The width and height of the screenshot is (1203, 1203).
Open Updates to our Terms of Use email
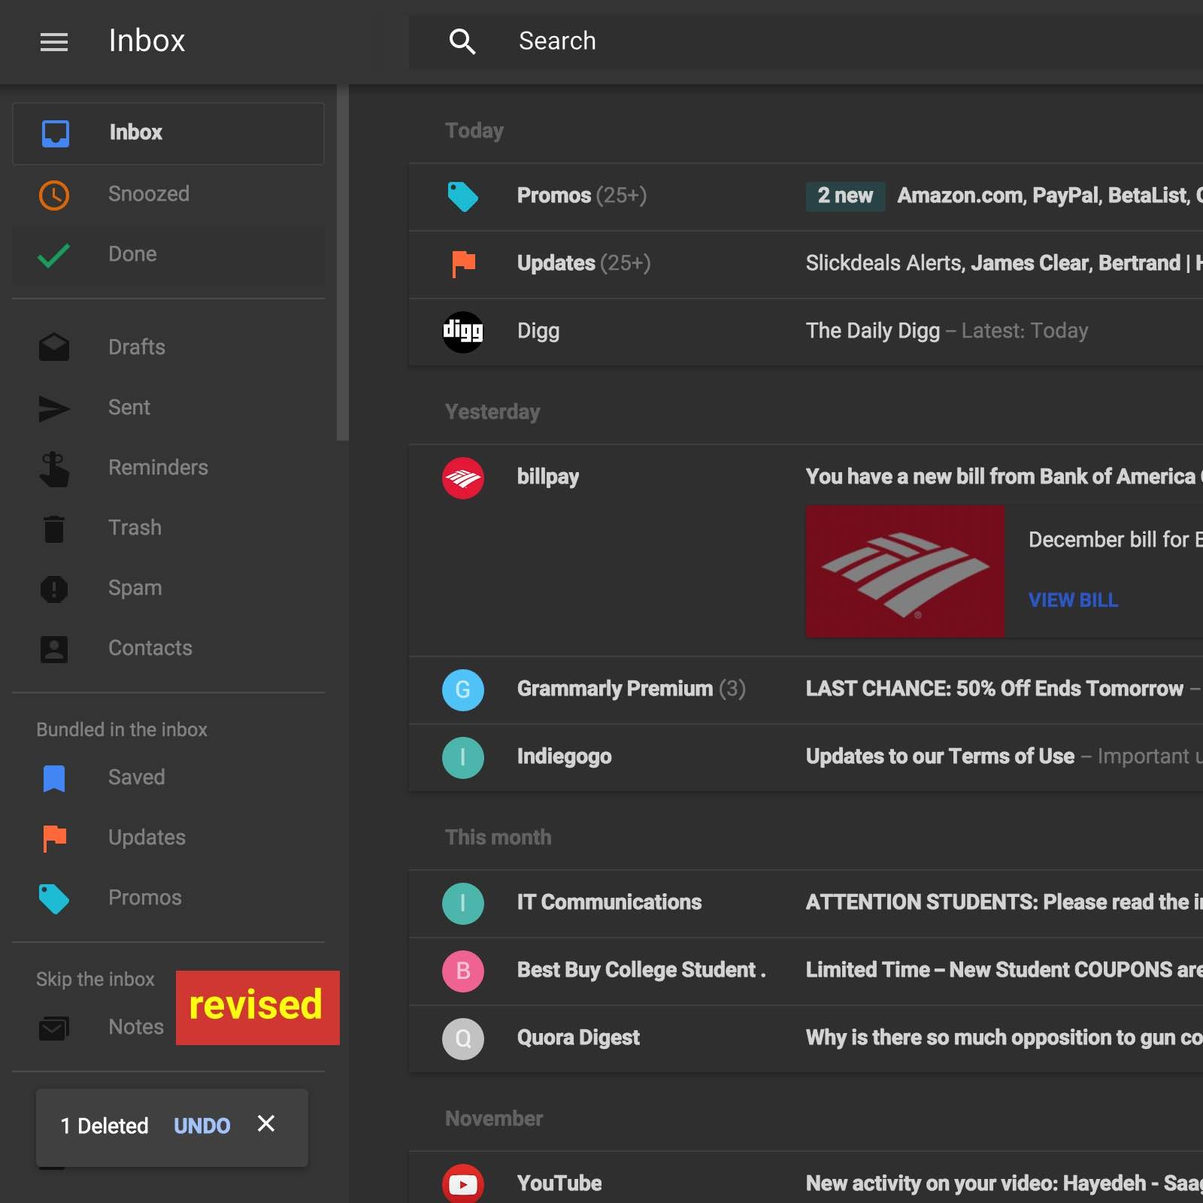806,757
